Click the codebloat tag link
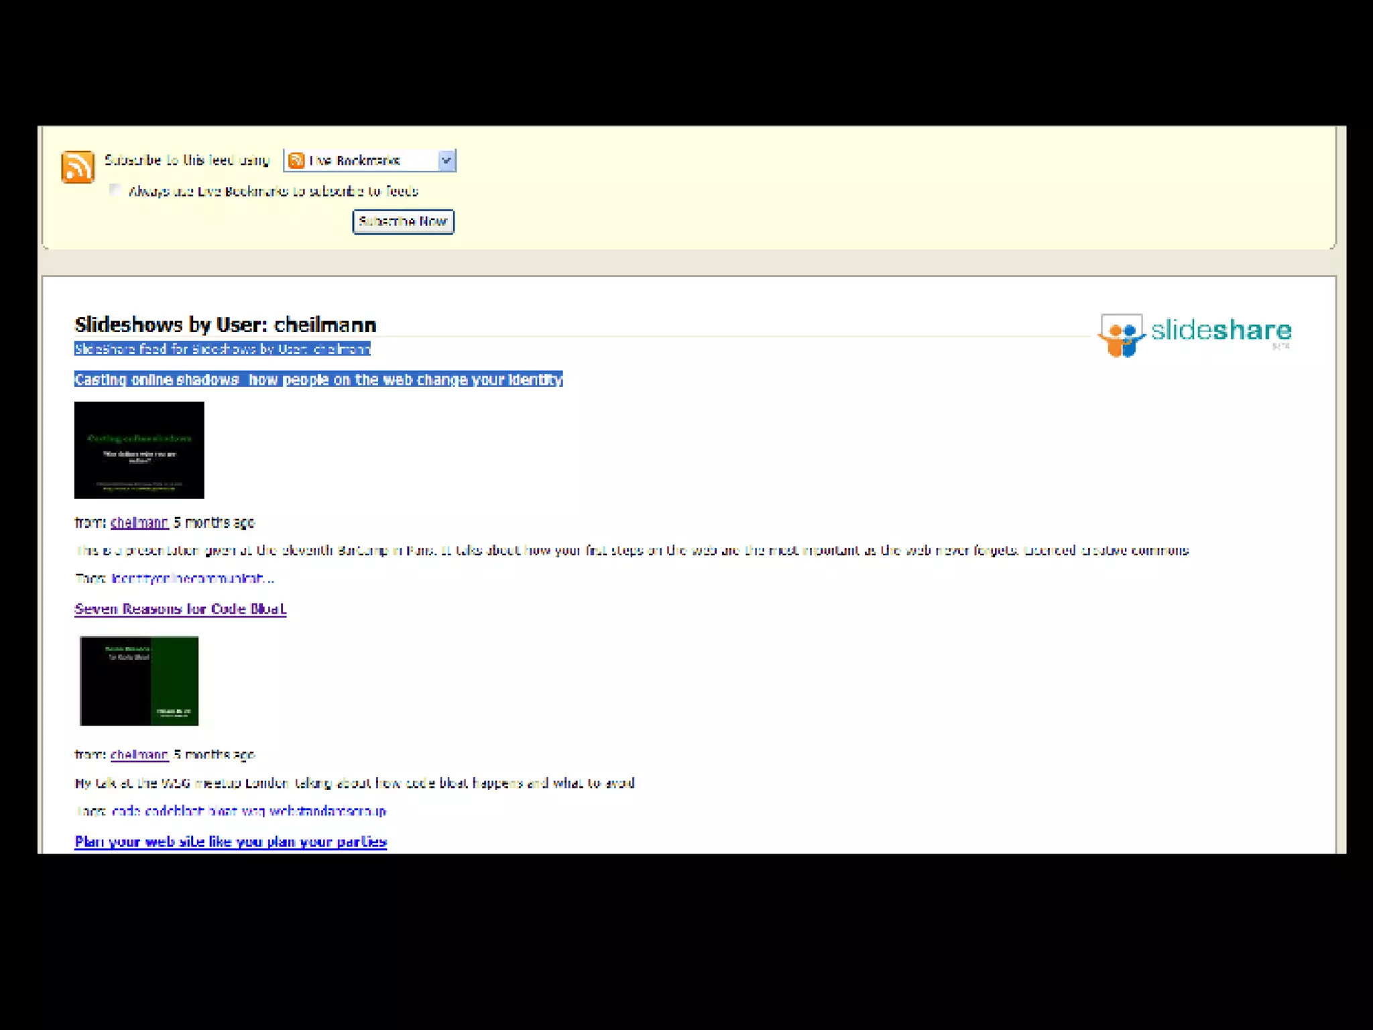This screenshot has height=1030, width=1373. 174,811
